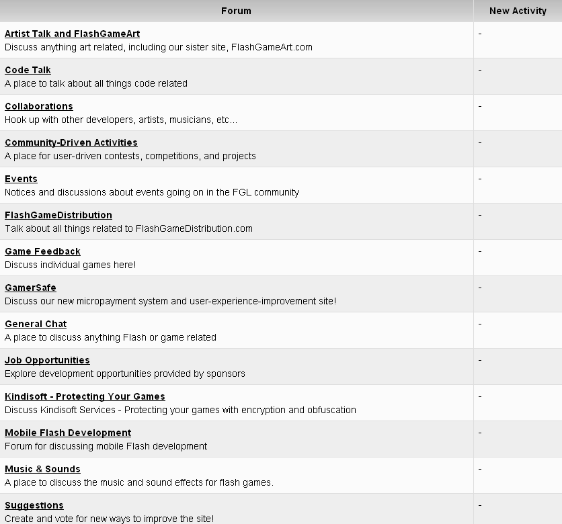Click the Code Talk description text

coord(96,84)
